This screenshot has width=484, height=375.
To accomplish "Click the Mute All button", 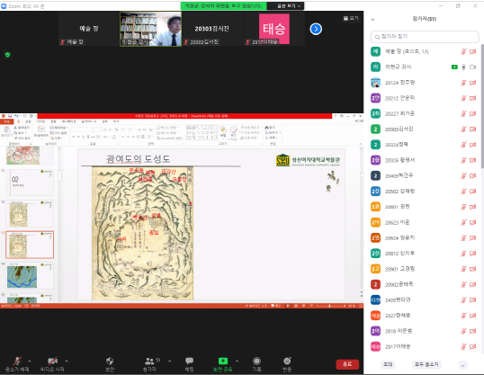I will pos(426,364).
